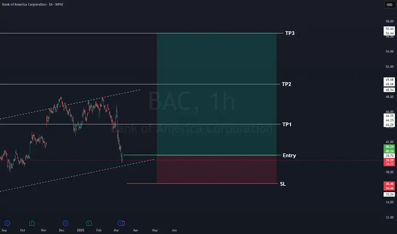The image size is (397, 234).
Task: Click the 48.94 price label on the axis
Action: point(389,90)
